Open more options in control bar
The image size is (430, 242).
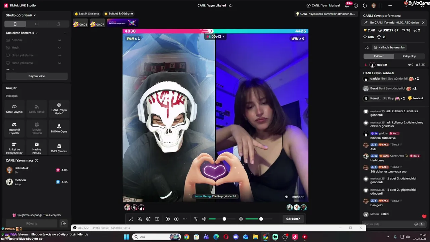[x=185, y=219]
